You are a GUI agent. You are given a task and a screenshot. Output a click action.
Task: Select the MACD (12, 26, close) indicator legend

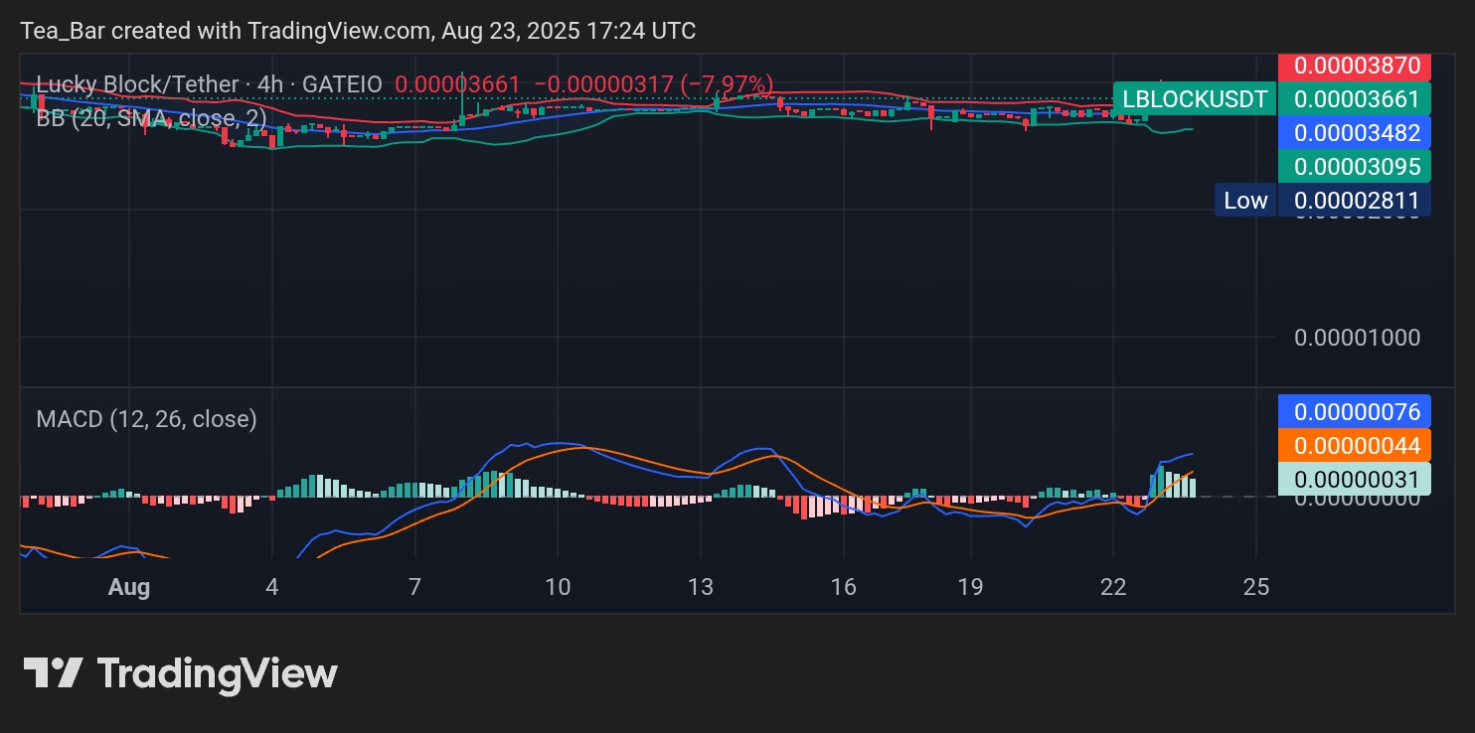[147, 419]
